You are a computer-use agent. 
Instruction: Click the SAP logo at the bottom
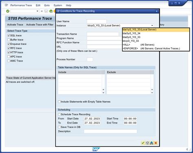click(96, 149)
